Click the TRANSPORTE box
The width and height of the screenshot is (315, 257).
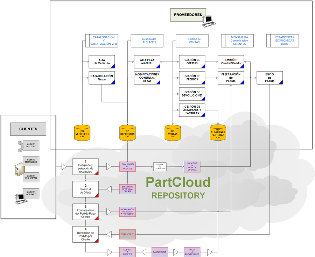[x=127, y=234]
